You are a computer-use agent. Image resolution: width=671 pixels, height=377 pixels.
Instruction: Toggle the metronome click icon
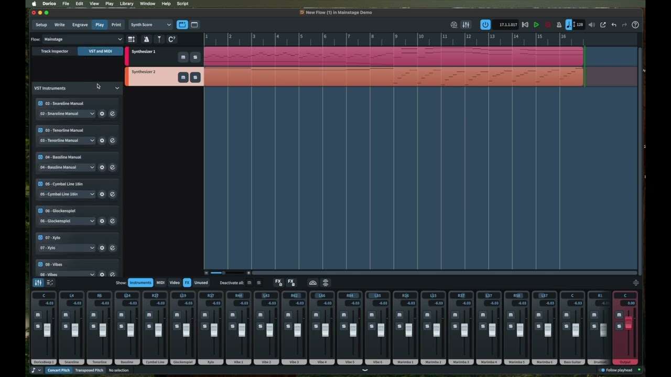click(559, 25)
